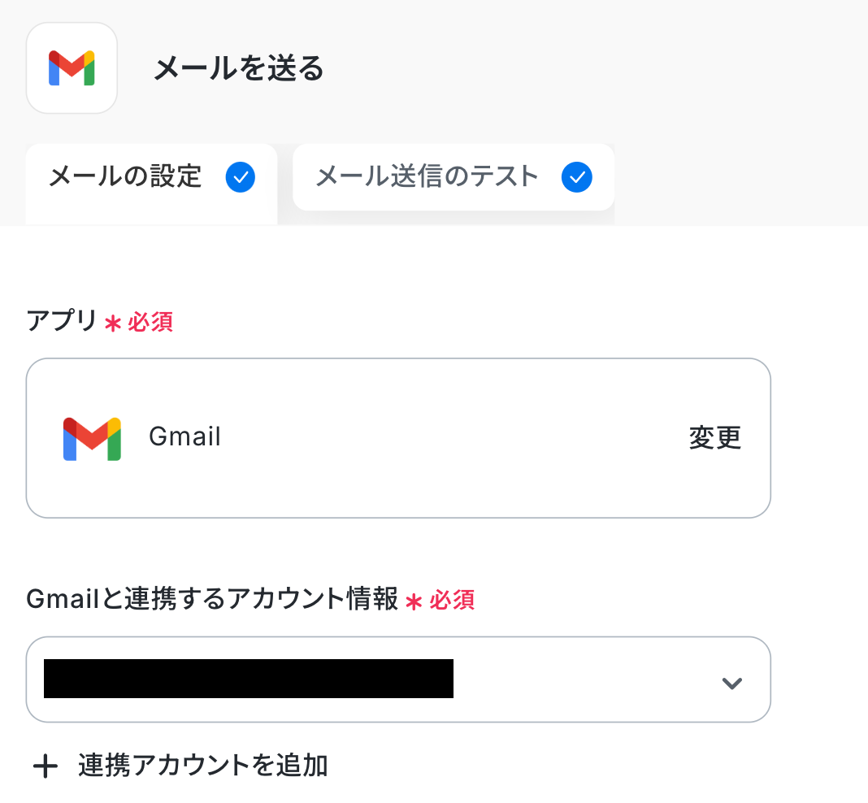Switch to the メールの設定 tab
The image size is (868, 803).
[125, 176]
